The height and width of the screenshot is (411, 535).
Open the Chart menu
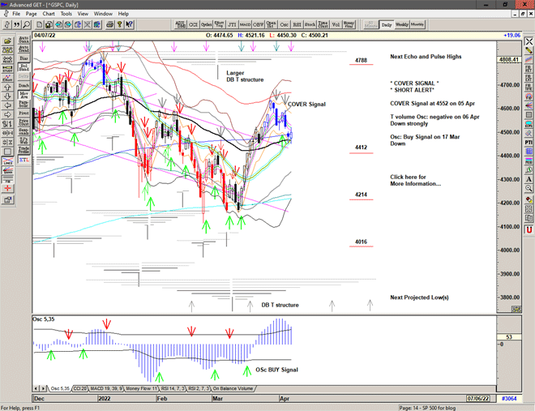coord(49,14)
